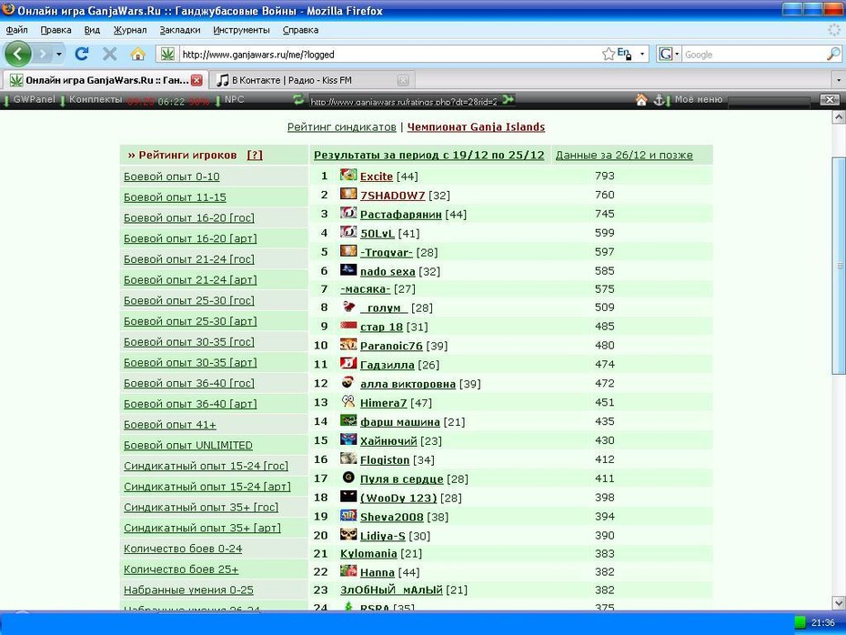
Task: Open the Чемпионат Ganja Islands link
Action: coord(476,126)
